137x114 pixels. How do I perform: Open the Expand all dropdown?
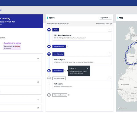pos(105,18)
